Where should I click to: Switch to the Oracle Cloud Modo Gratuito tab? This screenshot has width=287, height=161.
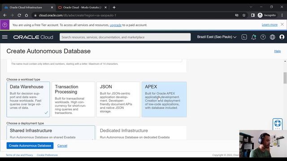tap(82, 8)
